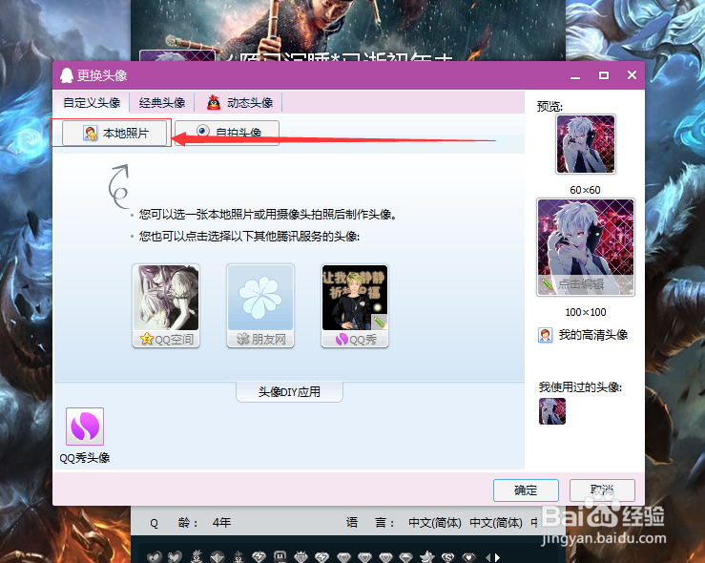This screenshot has width=705, height=563.
Task: Click the 取消 button
Action: coord(603,490)
